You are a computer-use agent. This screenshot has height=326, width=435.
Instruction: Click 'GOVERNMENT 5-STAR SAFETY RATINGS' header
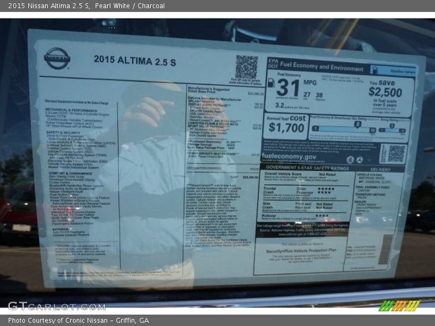[307, 168]
